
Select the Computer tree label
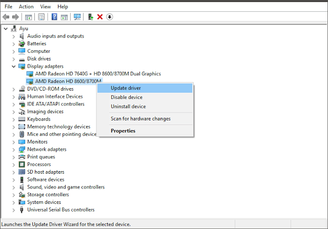(39, 51)
